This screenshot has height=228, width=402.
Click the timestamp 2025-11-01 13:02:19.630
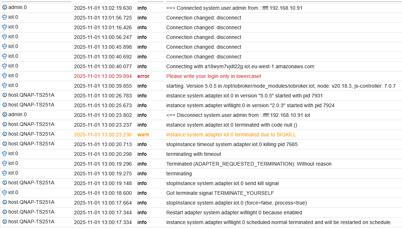[103, 8]
